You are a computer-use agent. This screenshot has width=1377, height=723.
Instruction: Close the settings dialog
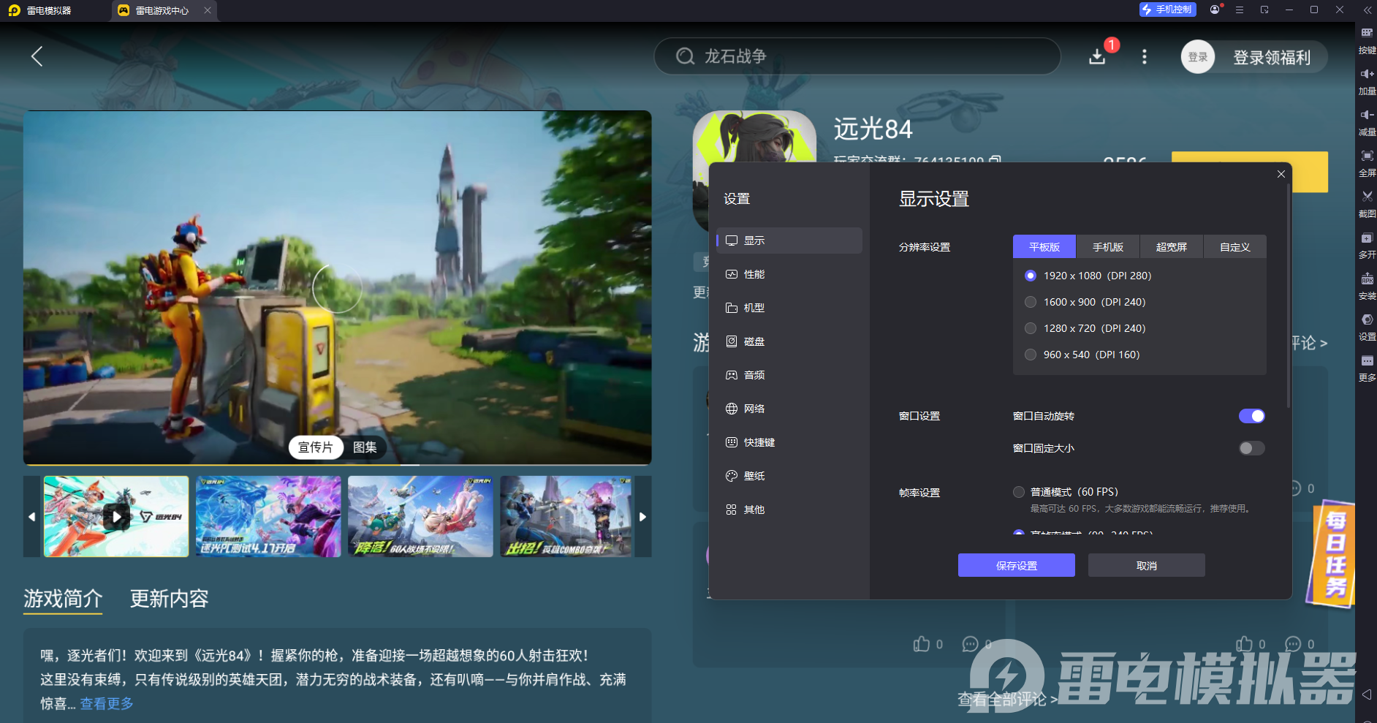tap(1281, 174)
